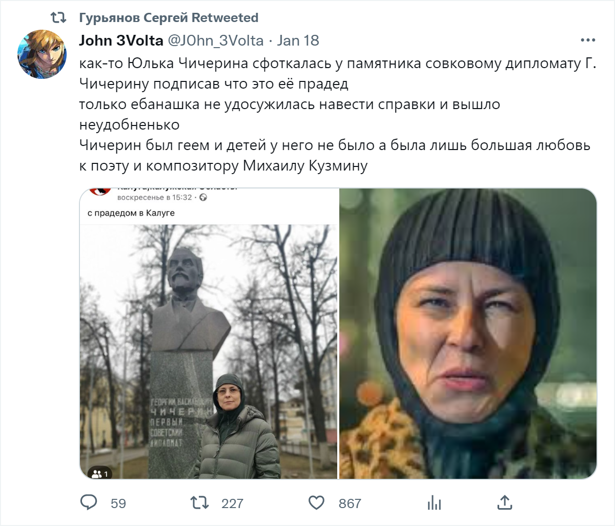Click the 227 retweets count

point(232,503)
